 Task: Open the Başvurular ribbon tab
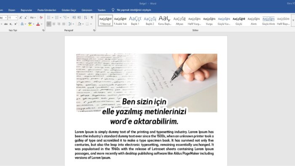(26, 10)
